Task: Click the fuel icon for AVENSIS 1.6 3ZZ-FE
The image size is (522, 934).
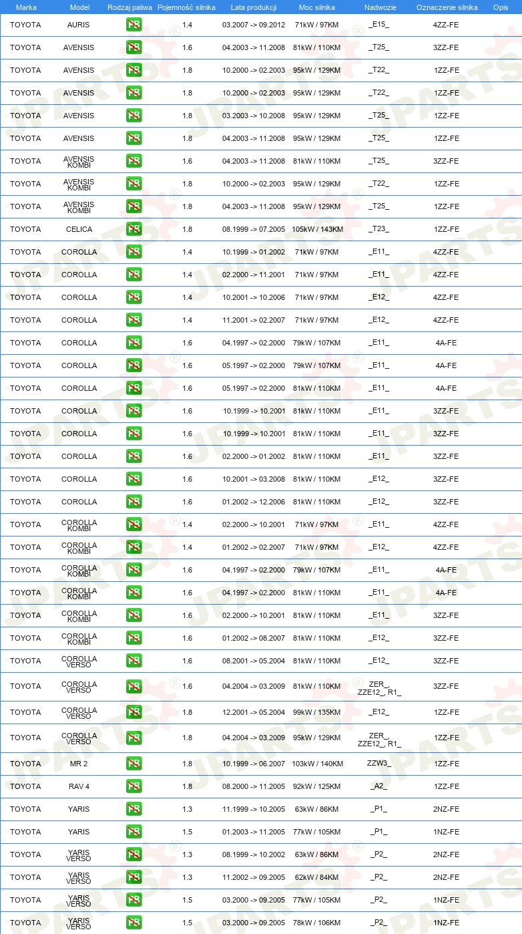Action: pyautogui.click(x=134, y=47)
